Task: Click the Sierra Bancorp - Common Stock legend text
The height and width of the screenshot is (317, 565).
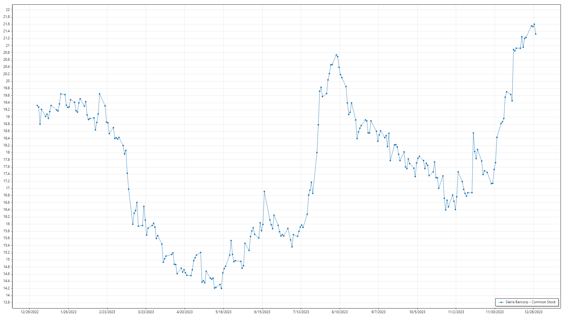Action: (x=530, y=302)
